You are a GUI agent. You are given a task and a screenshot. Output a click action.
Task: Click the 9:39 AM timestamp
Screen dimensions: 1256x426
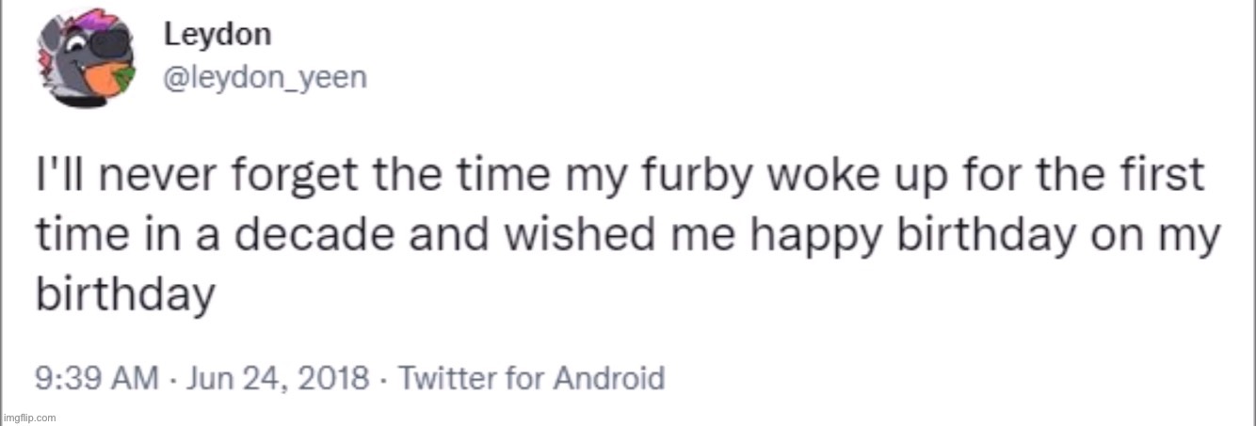click(x=97, y=379)
